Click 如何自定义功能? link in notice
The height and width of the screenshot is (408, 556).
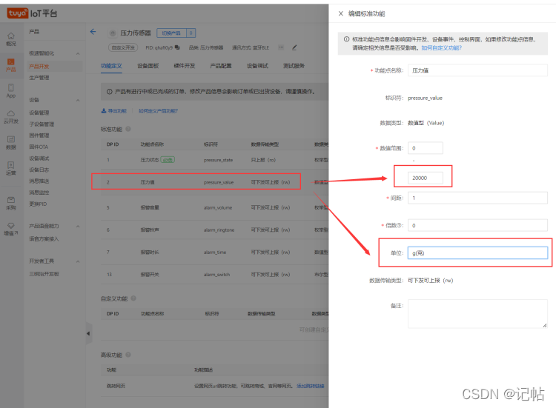point(442,48)
